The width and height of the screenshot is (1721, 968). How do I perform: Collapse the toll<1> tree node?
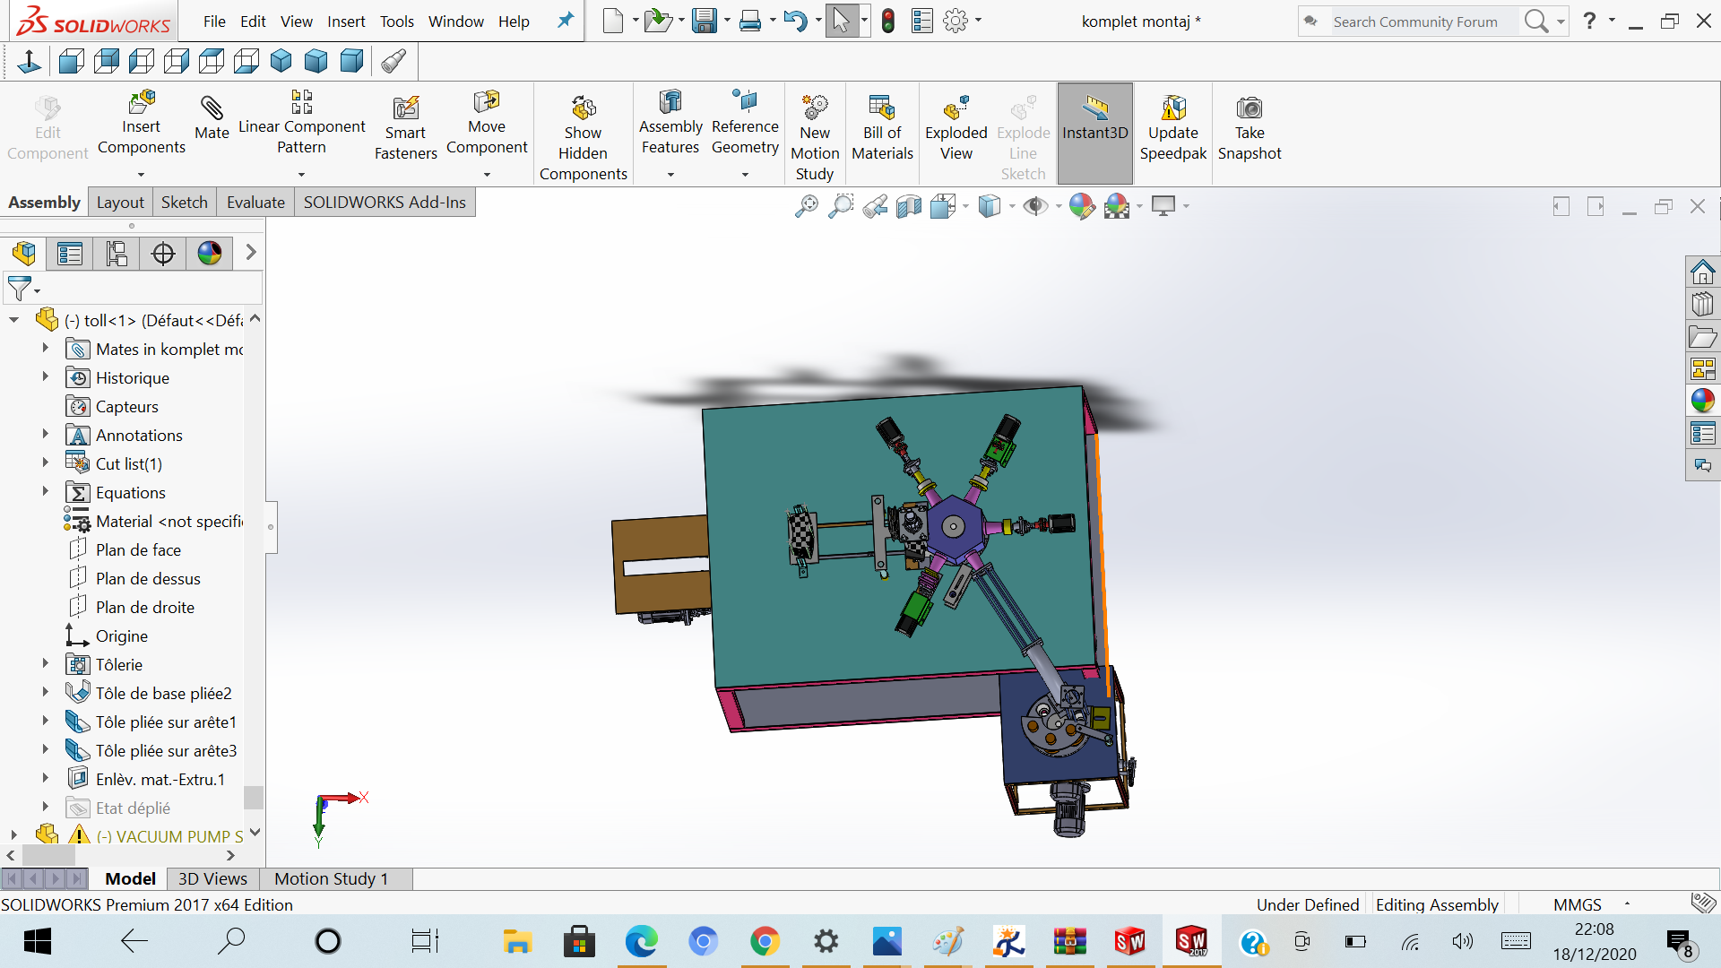pyautogui.click(x=13, y=320)
